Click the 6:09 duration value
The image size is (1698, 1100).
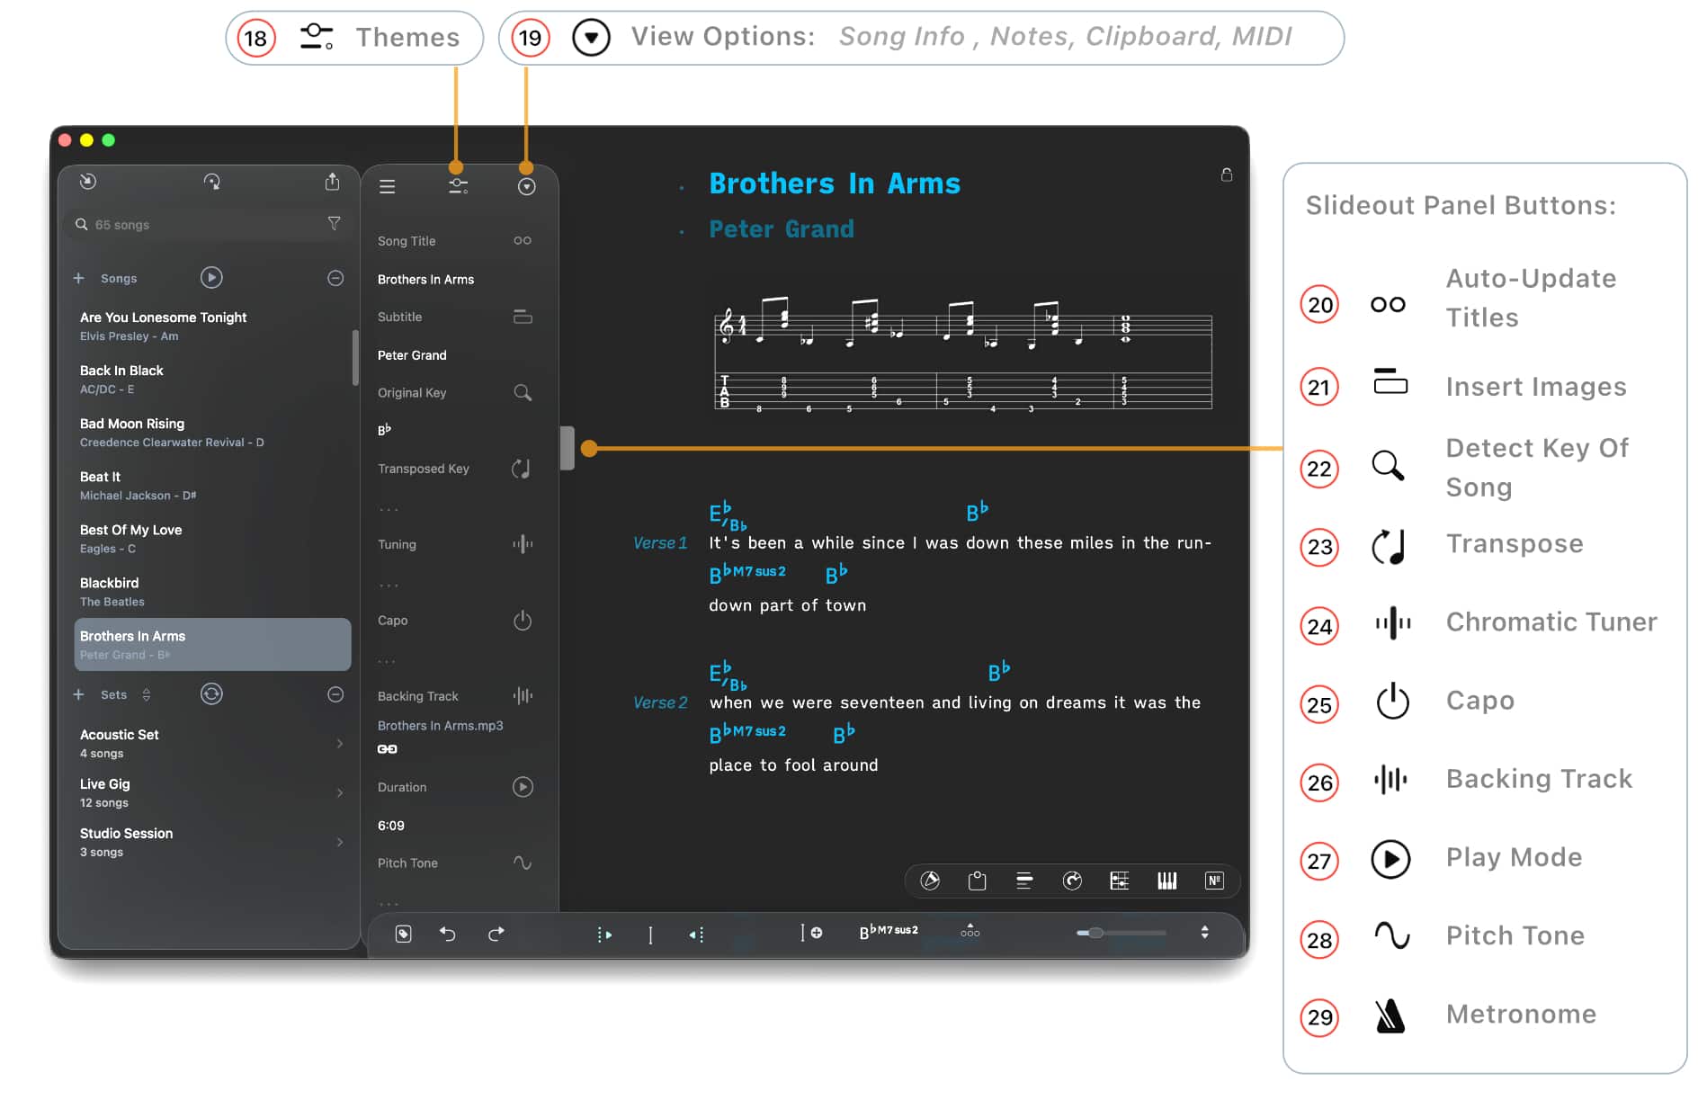[391, 826]
